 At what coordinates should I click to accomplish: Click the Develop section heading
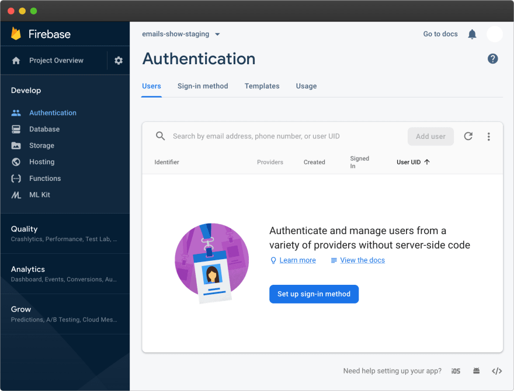26,90
